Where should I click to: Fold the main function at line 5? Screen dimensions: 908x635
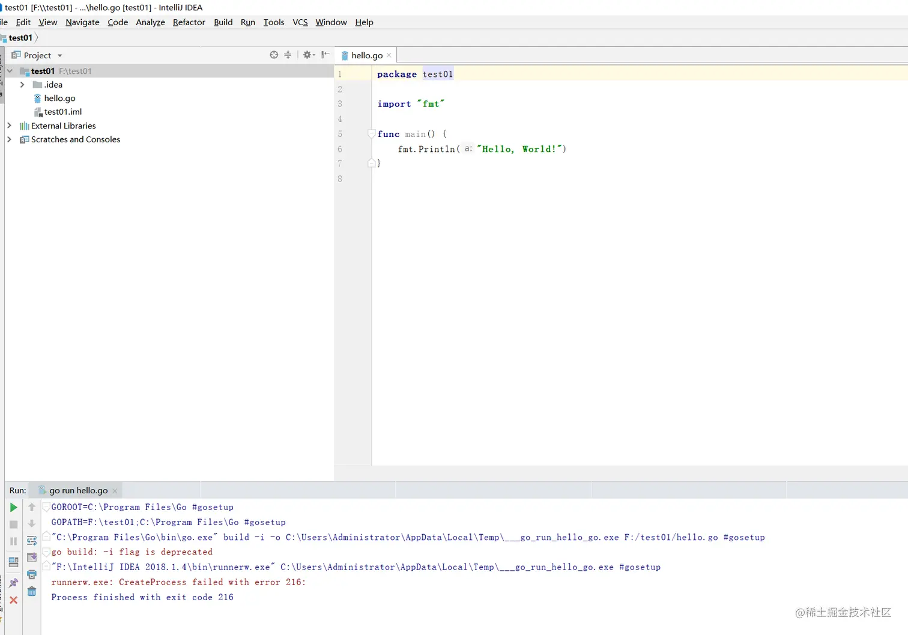point(372,134)
